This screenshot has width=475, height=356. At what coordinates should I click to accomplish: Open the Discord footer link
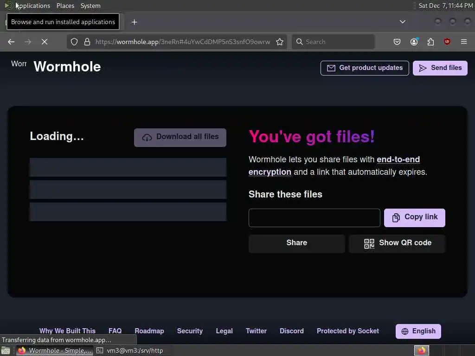pyautogui.click(x=291, y=331)
